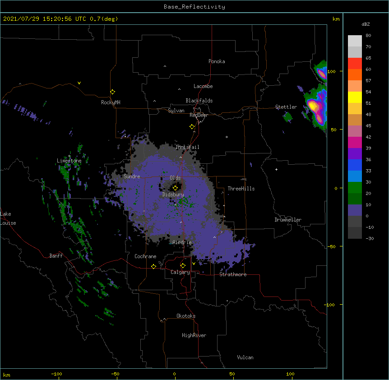
Task: Click the Lake Louise label
Action: pos(7,218)
